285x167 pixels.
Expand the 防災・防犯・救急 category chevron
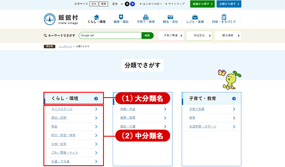pyautogui.click(x=96, y=135)
